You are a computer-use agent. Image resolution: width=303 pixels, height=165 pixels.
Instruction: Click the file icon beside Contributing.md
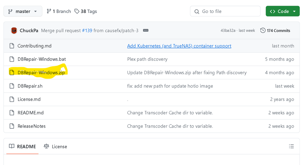(x=12, y=46)
